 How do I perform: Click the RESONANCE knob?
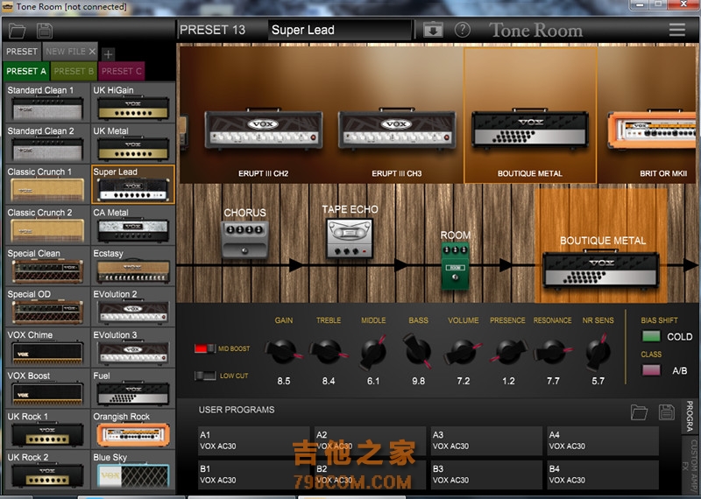pyautogui.click(x=553, y=352)
